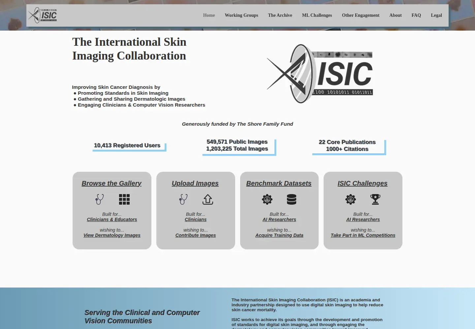Viewport: 475px width, 329px height.
Task: Click the 1000+ Citations text
Action: tap(347, 149)
